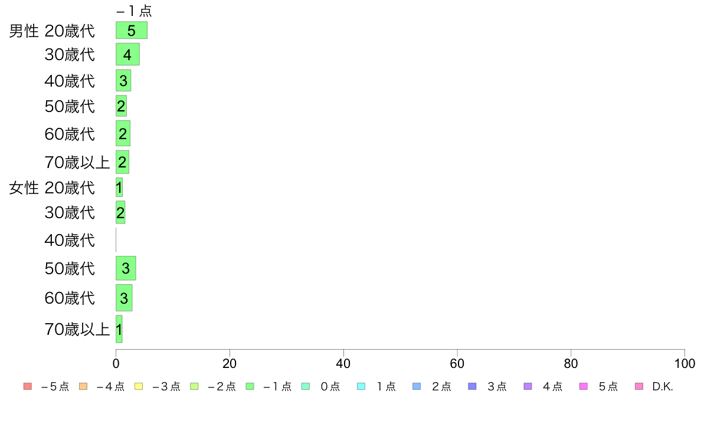Select the −2点 legend swatch
Viewport: 701px width, 434px height.
(x=194, y=386)
